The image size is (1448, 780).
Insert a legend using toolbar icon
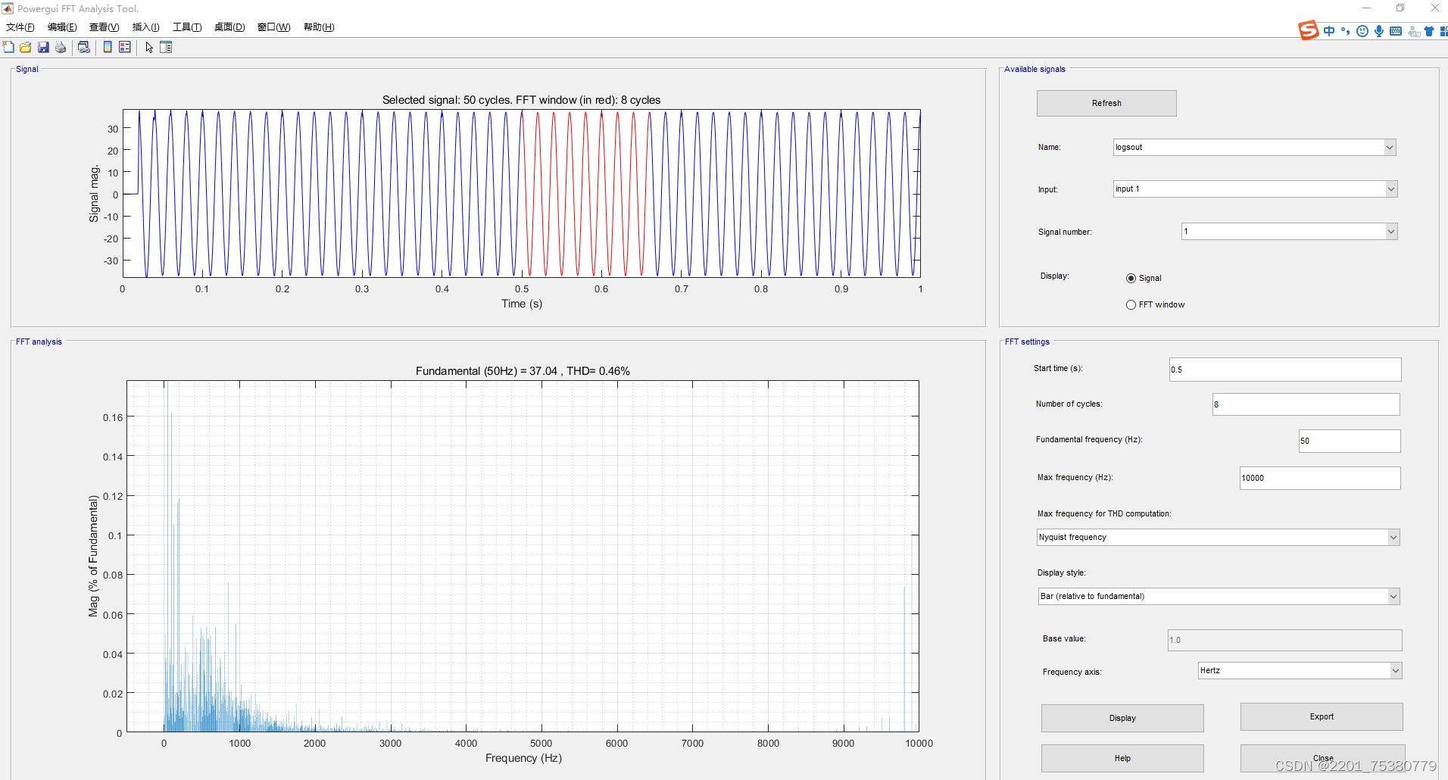(x=125, y=47)
